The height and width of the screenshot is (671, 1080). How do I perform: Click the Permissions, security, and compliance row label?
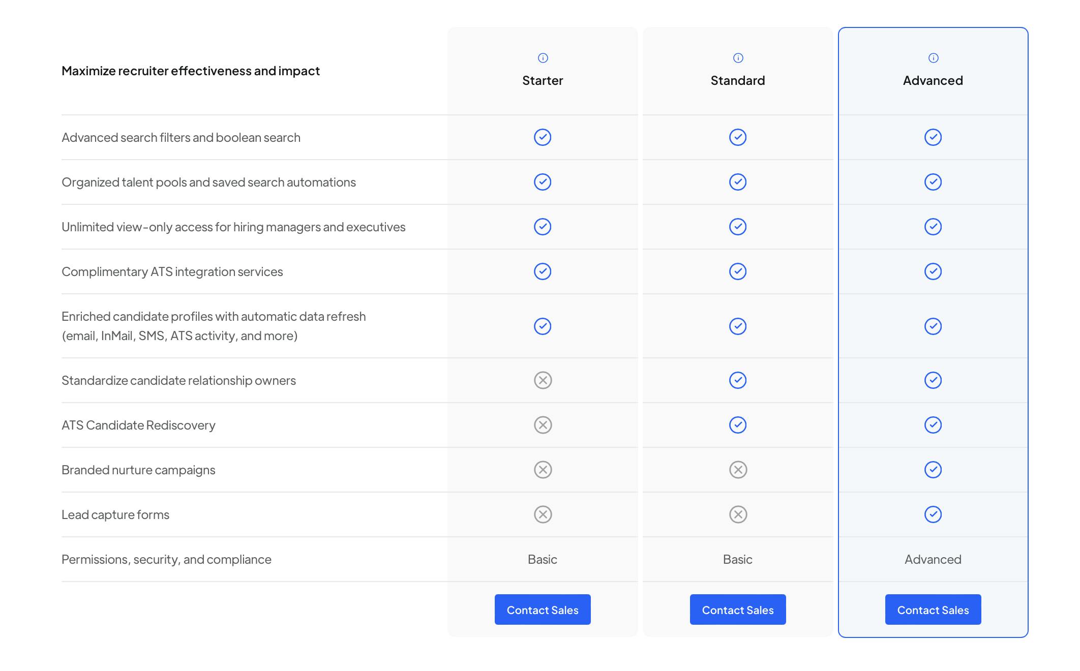(166, 560)
